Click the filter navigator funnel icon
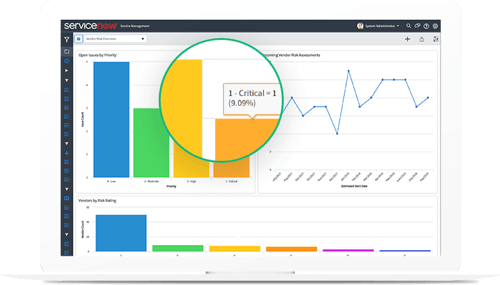Screen dimensions: 500x285 point(67,39)
